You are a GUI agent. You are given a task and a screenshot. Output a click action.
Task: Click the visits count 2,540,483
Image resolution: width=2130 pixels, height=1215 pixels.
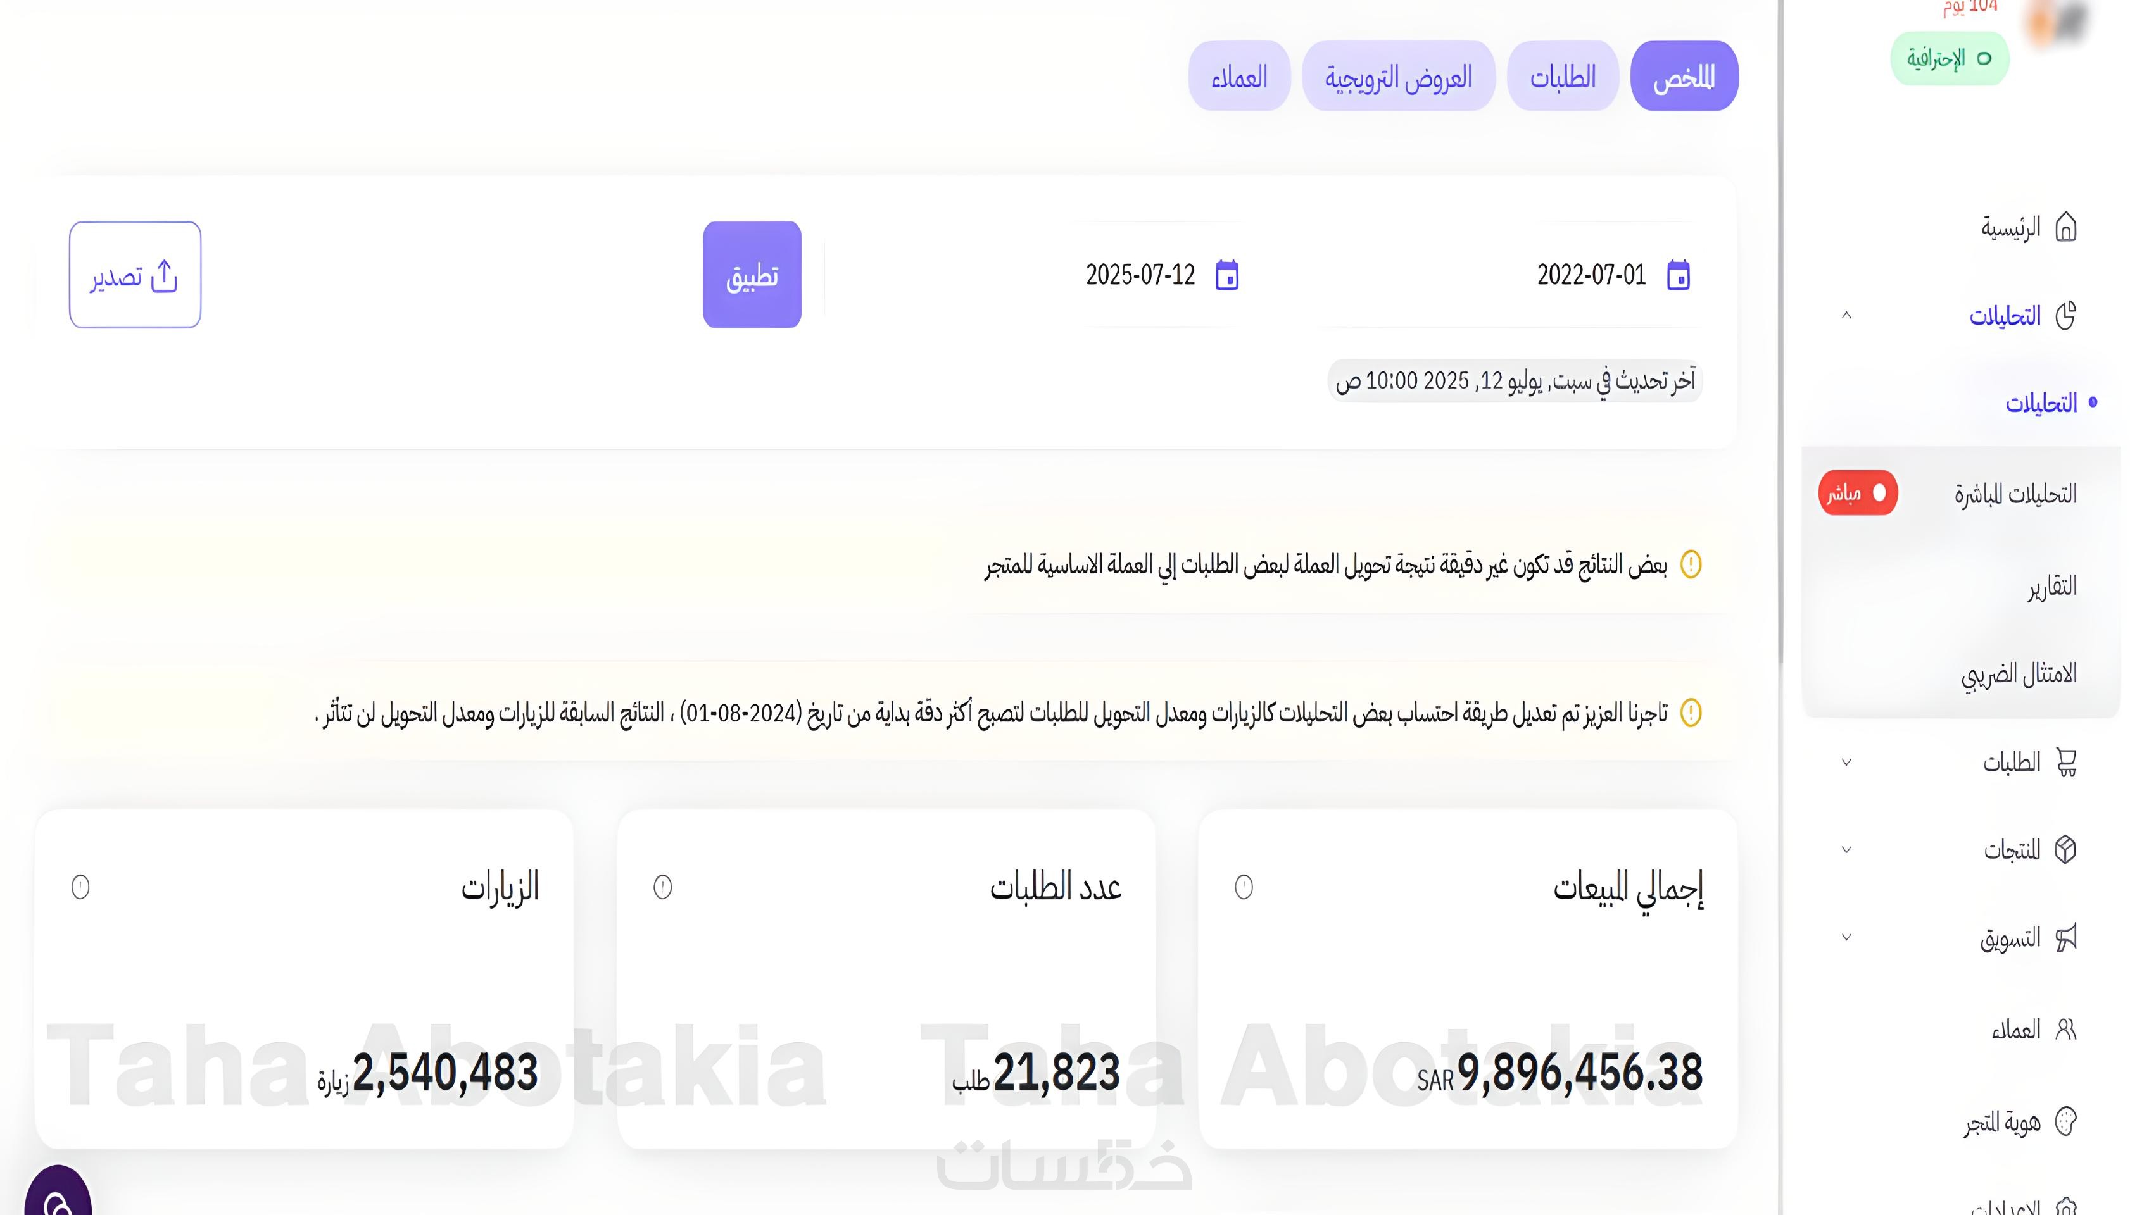click(x=444, y=1073)
